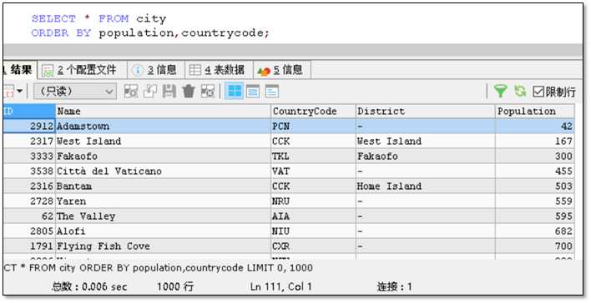Sort by the CountryCode column header
This screenshot has width=591, height=303.
click(313, 112)
